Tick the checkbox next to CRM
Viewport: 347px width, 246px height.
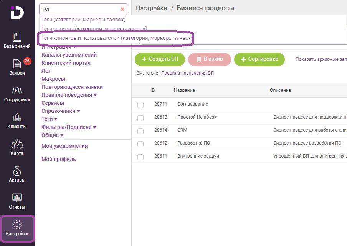(x=140, y=130)
